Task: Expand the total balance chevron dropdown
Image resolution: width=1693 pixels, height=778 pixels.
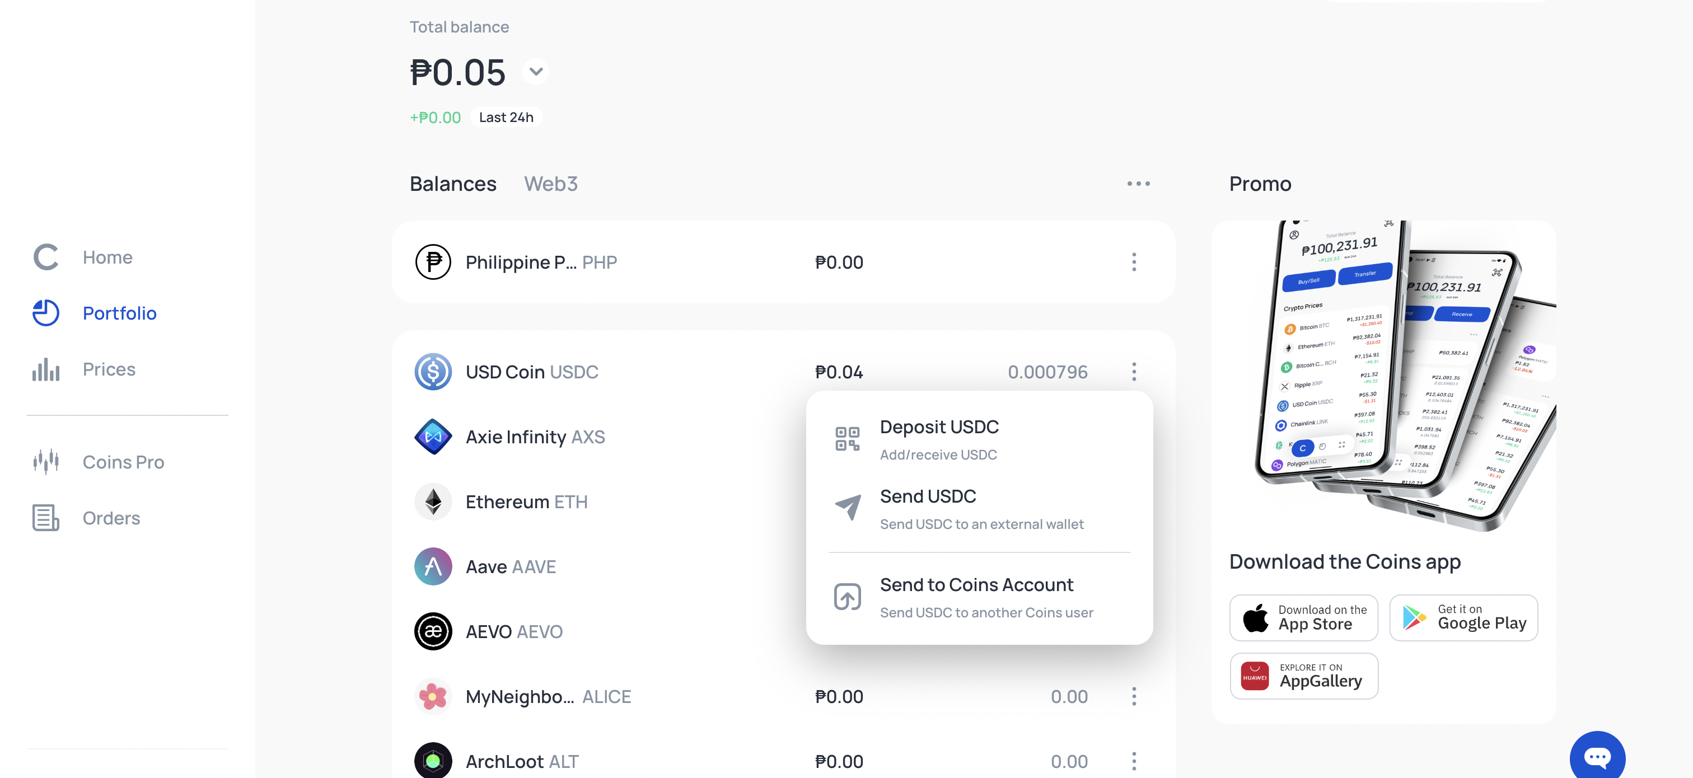Action: [536, 72]
